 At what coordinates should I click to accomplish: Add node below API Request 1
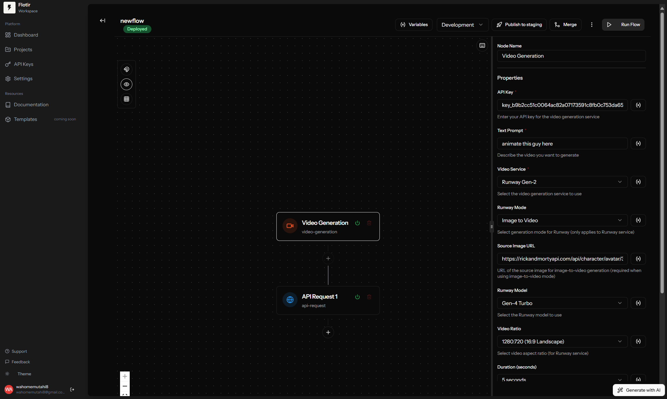(328, 332)
